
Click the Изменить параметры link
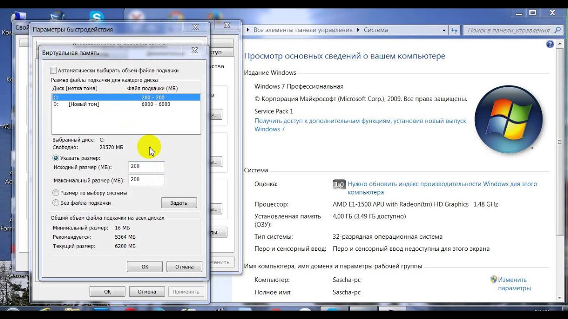514,284
